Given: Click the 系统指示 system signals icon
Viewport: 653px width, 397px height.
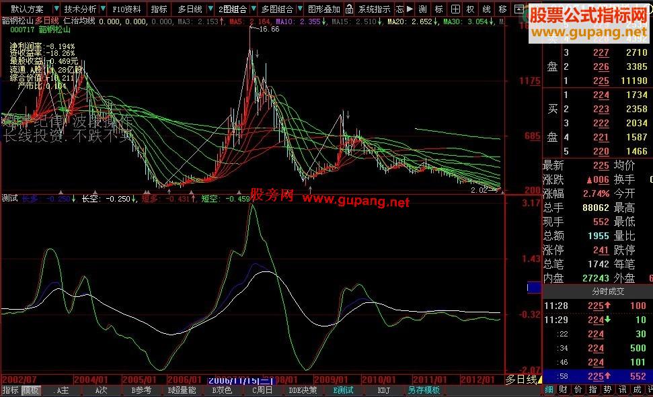Looking at the screenshot, I should click(375, 9).
